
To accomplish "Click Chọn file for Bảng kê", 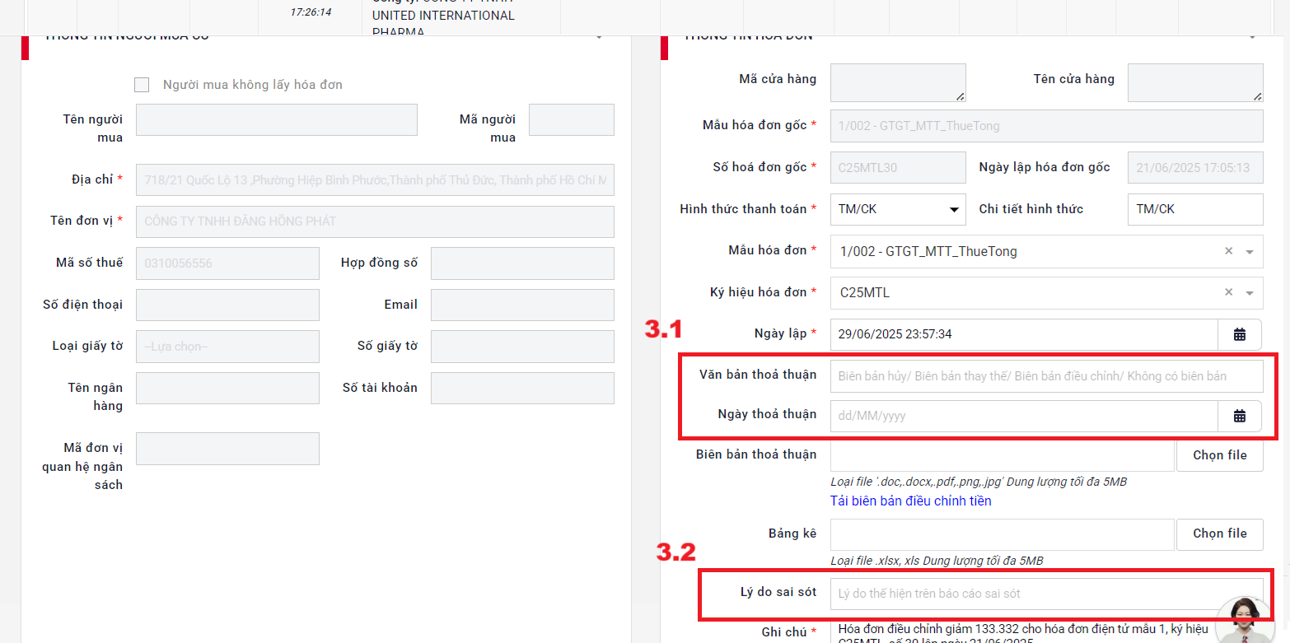I will tap(1219, 534).
